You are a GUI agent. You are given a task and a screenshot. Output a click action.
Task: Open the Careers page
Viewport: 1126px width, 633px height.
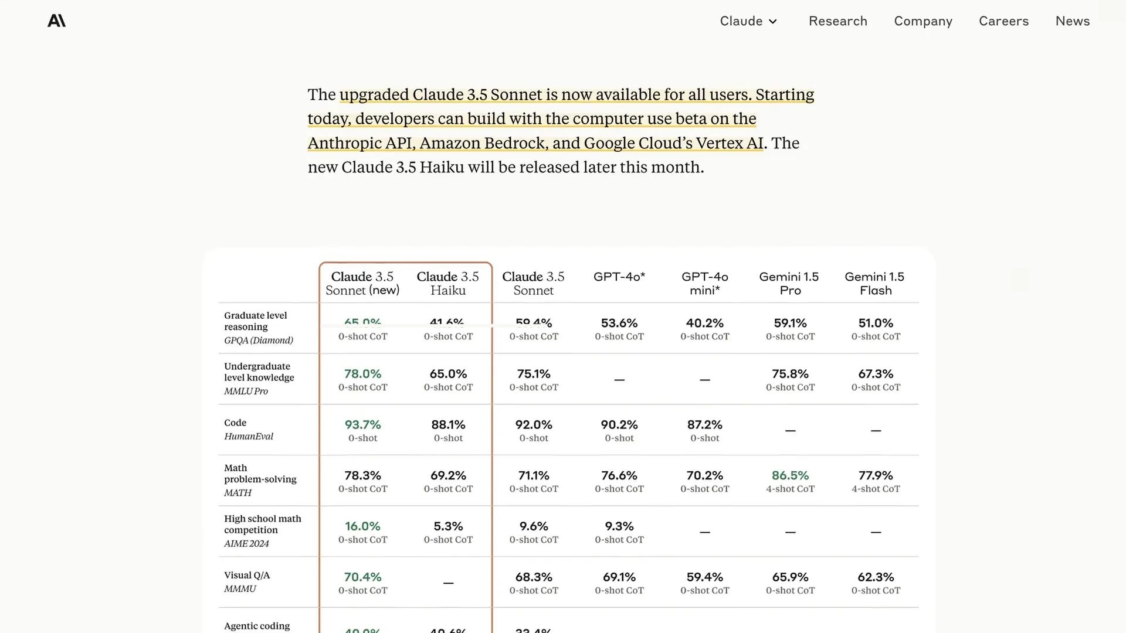(1003, 21)
